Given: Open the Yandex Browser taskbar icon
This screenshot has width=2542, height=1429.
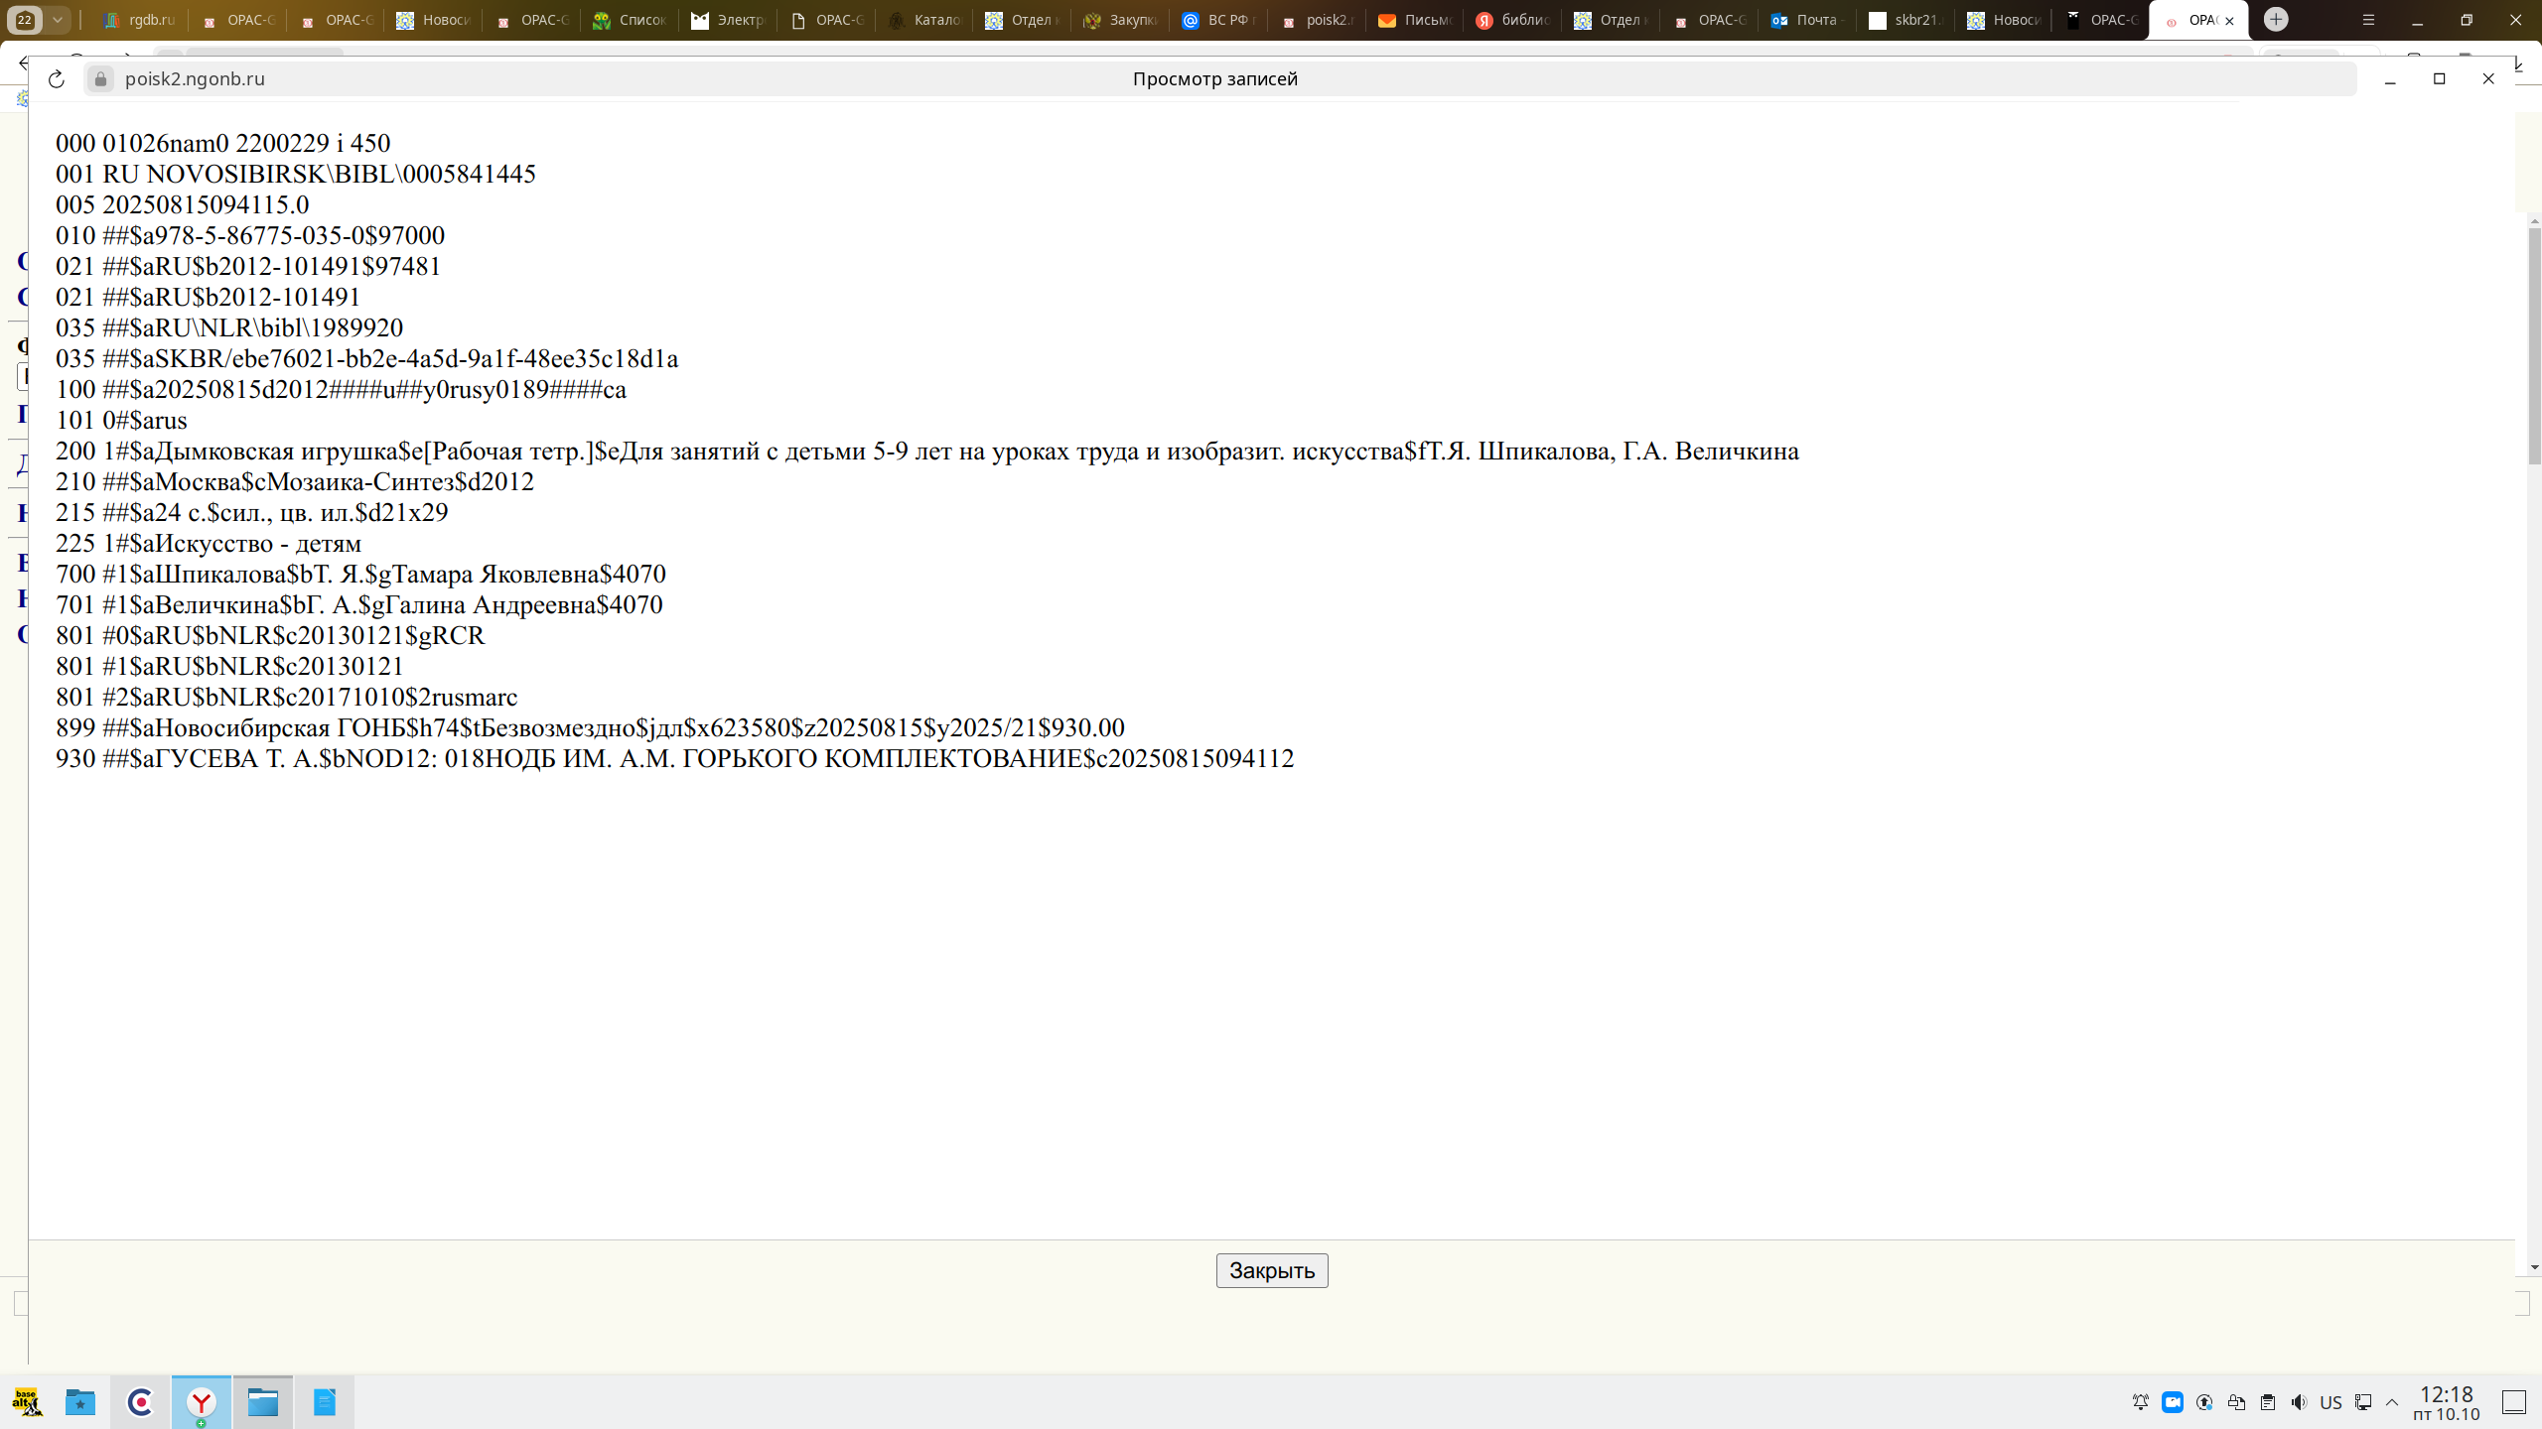Looking at the screenshot, I should tap(202, 1402).
